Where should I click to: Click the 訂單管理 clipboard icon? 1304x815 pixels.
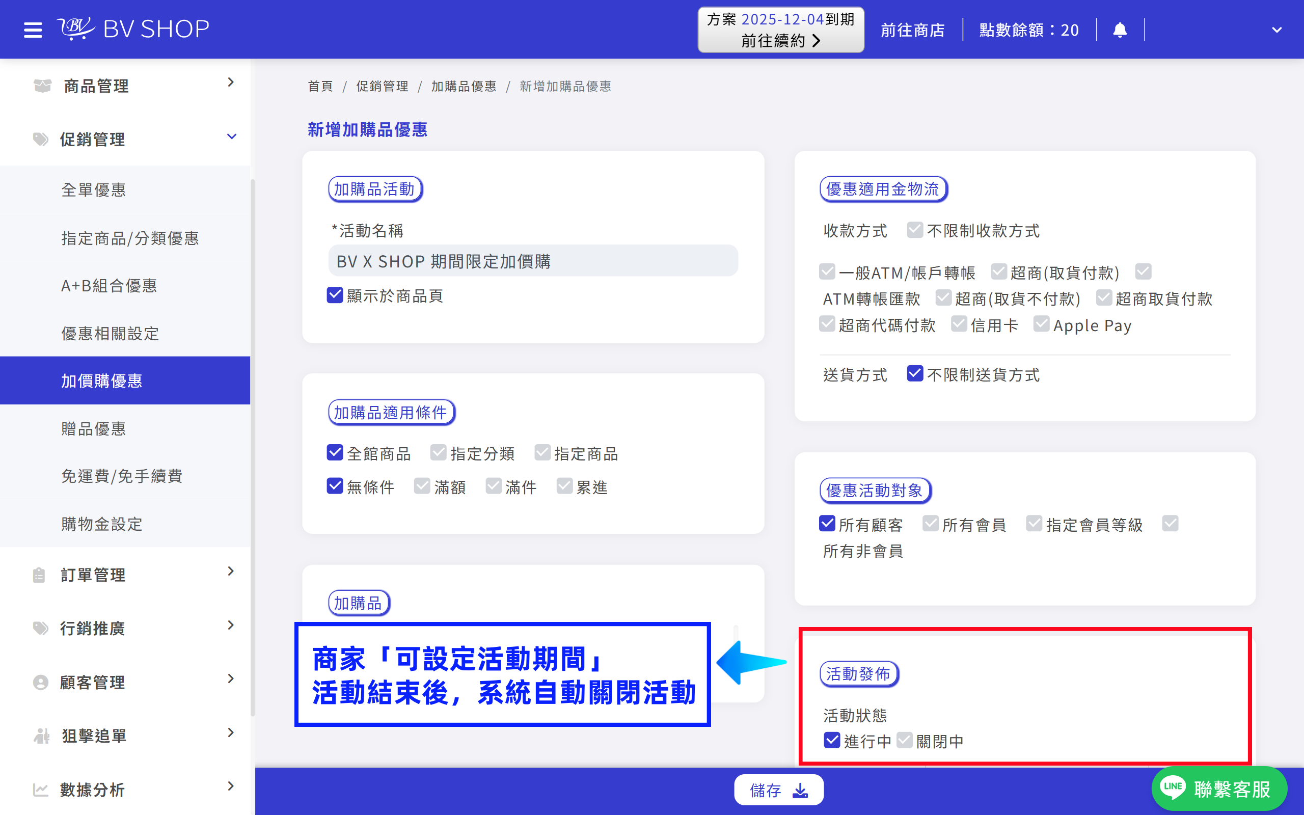click(x=39, y=575)
